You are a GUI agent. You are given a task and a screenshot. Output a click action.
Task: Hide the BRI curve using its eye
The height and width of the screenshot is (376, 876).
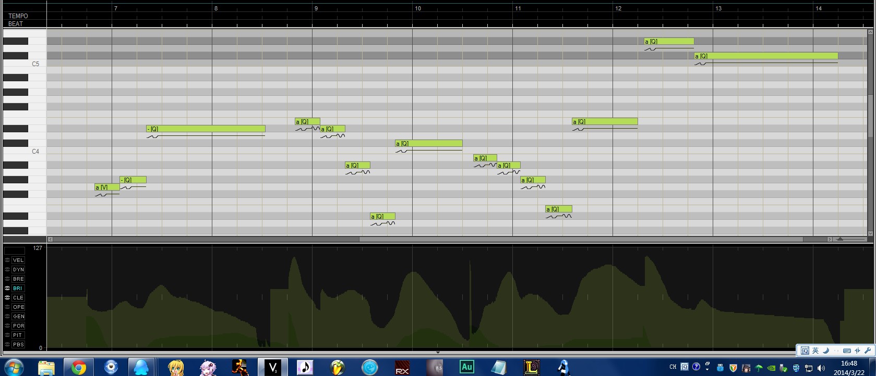click(x=7, y=288)
